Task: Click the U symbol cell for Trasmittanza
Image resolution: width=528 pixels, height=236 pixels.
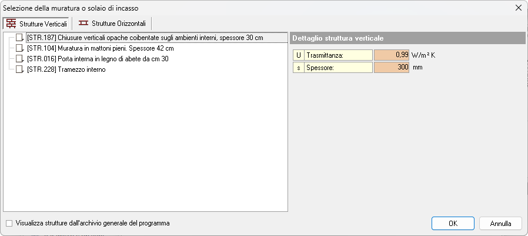Action: (299, 55)
